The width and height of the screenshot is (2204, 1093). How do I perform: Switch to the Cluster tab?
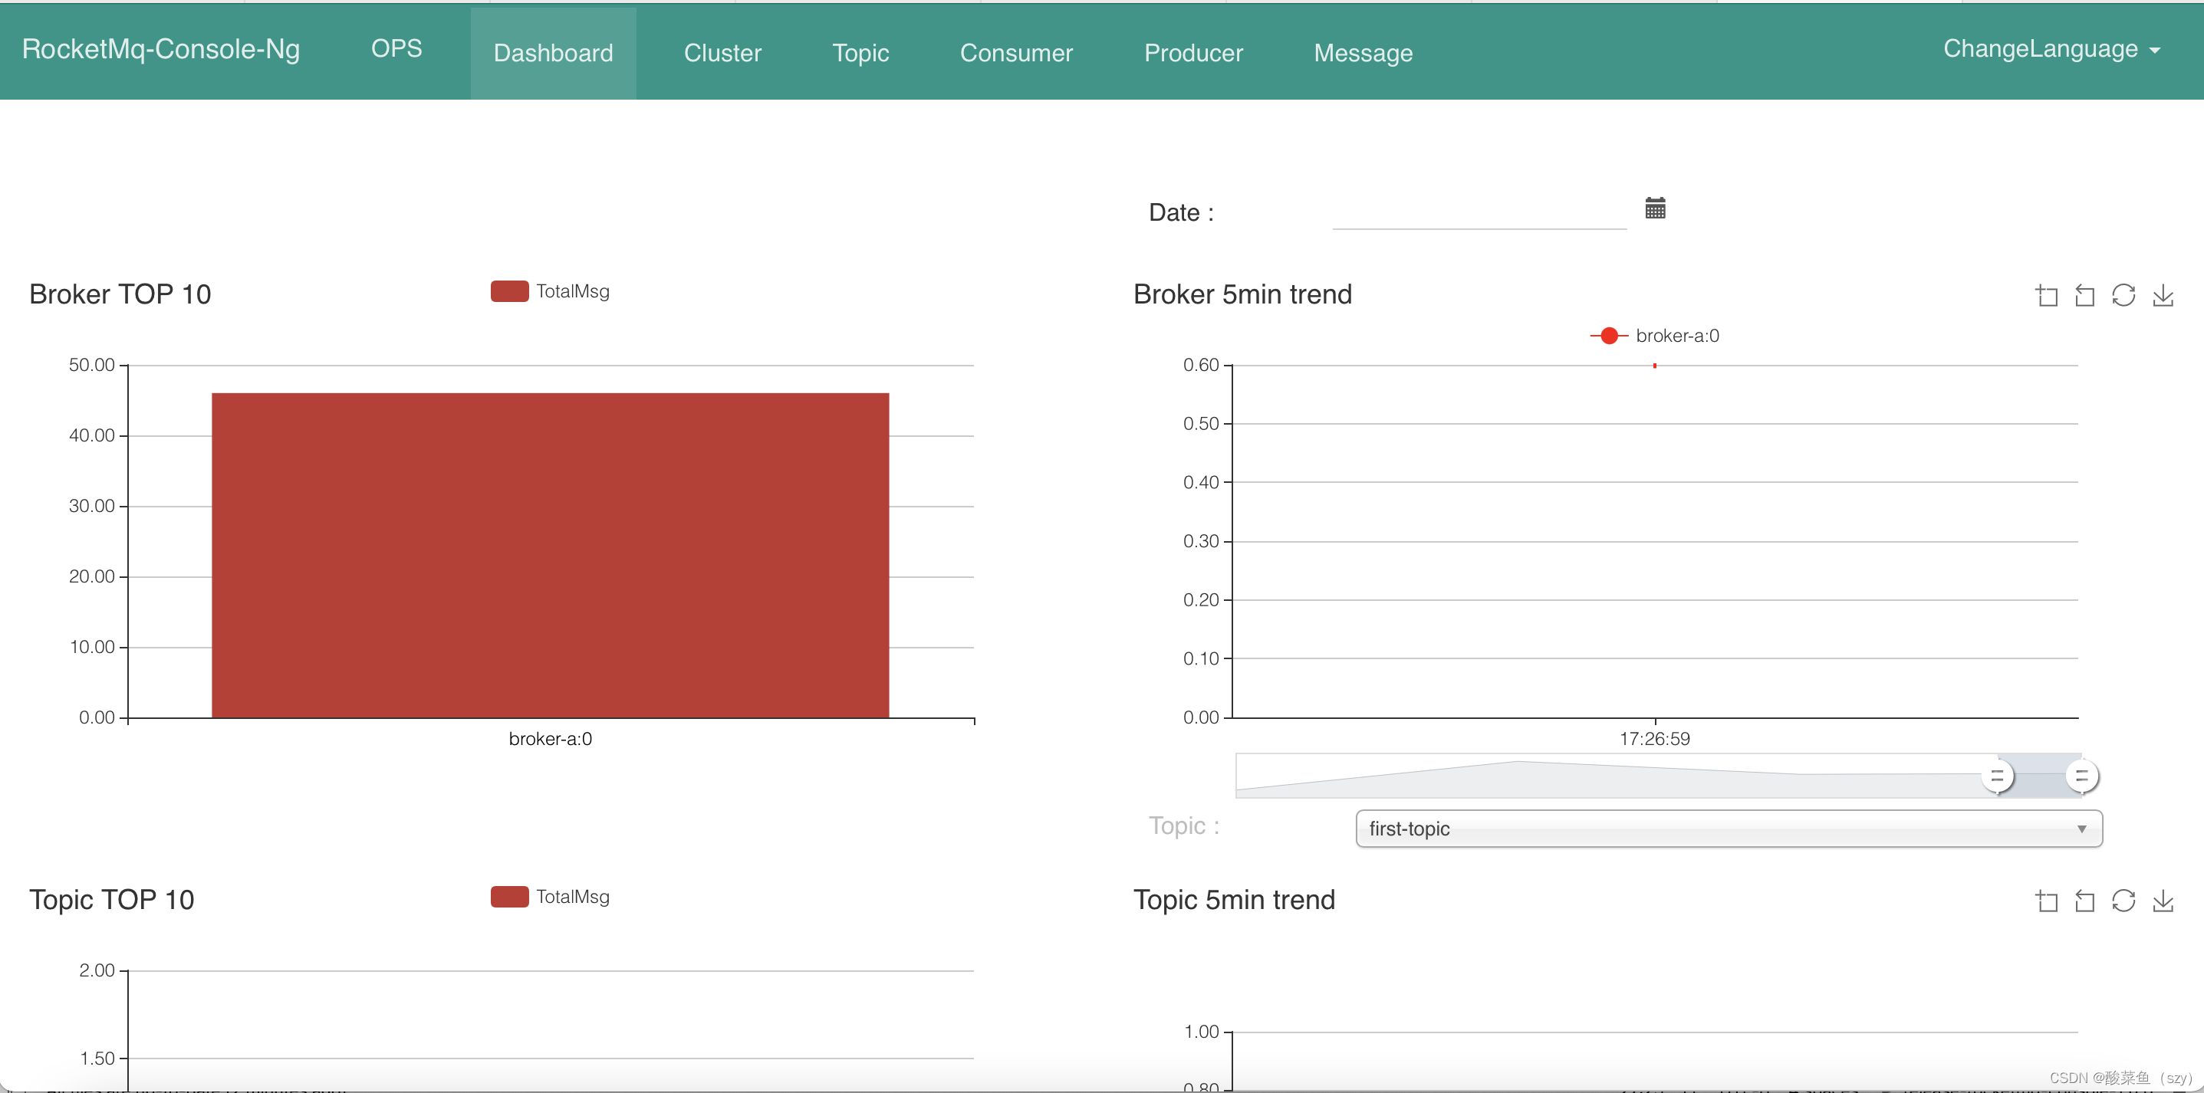click(x=722, y=53)
